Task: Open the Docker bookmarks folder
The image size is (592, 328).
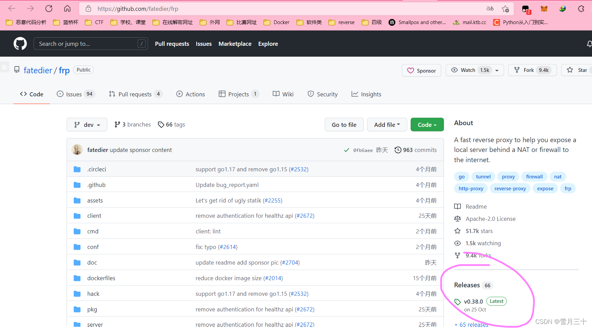Action: coord(277,22)
